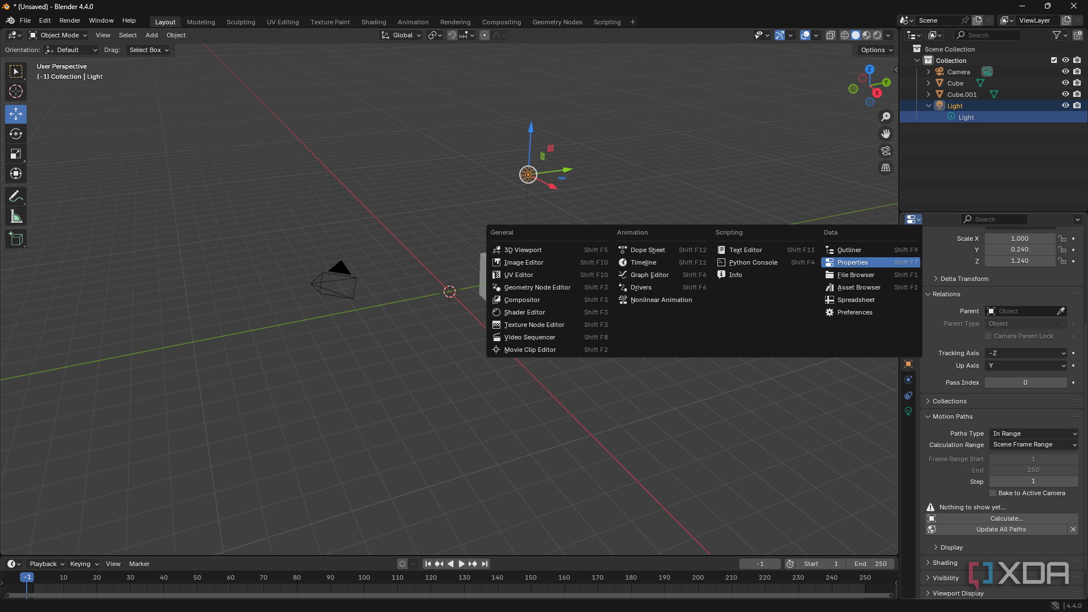Select the Transform tool
The height and width of the screenshot is (612, 1088).
[x=16, y=174]
